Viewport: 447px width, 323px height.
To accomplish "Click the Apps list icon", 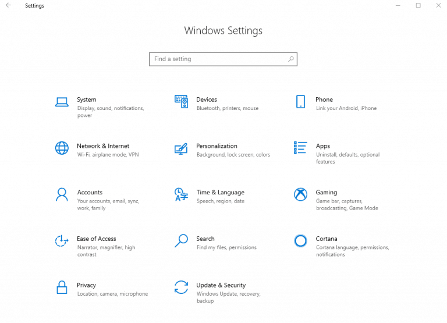I will tap(300, 148).
